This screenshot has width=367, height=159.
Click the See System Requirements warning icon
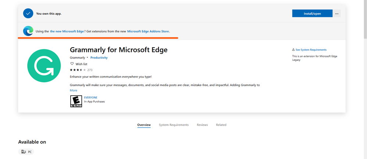[x=293, y=50]
